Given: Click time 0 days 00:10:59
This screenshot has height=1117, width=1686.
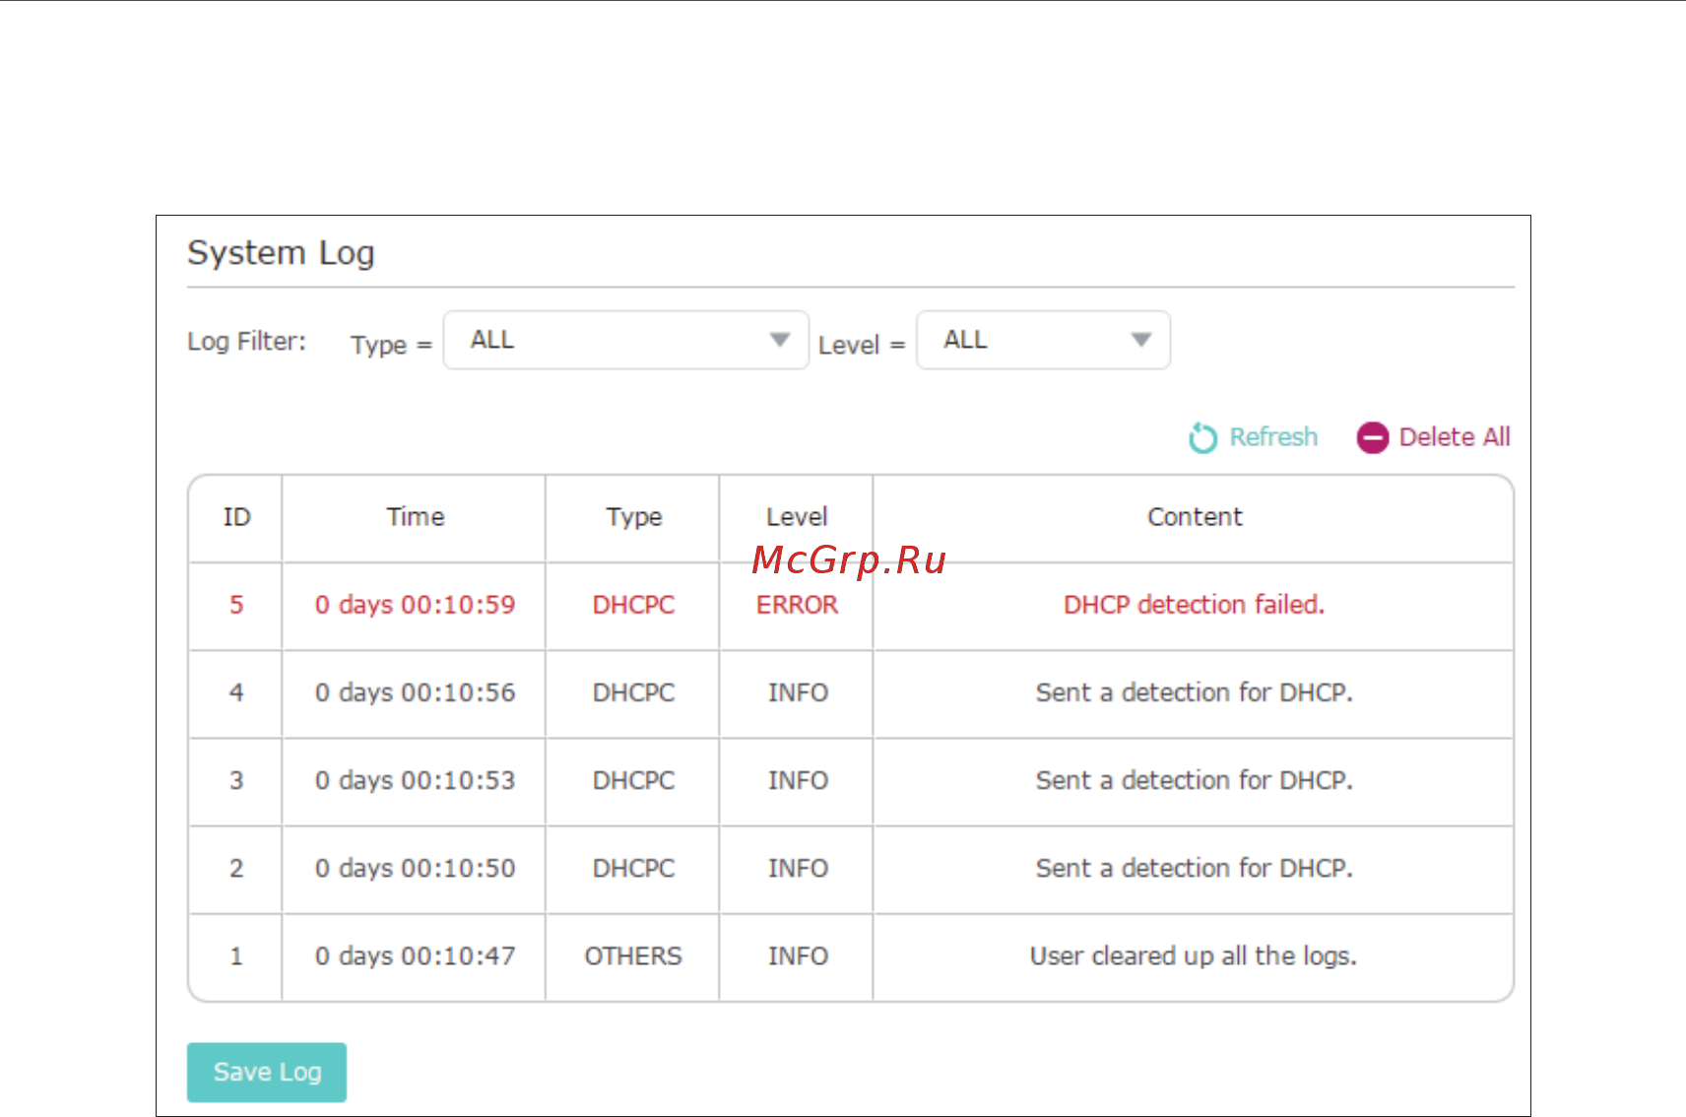Looking at the screenshot, I should [415, 605].
